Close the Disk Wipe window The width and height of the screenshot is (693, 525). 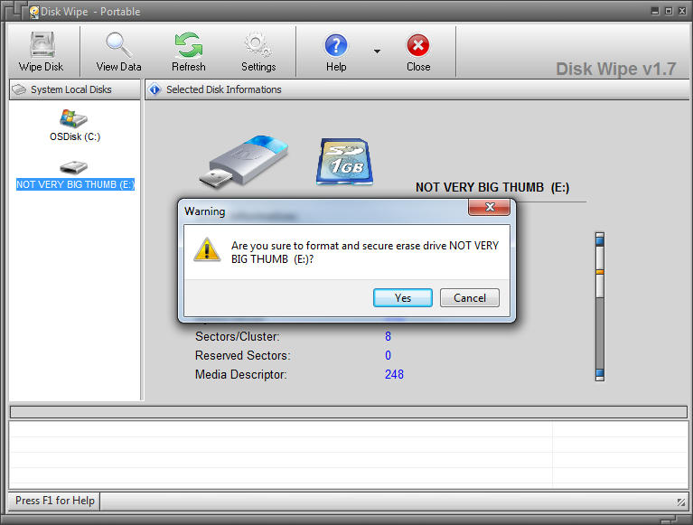pos(681,11)
